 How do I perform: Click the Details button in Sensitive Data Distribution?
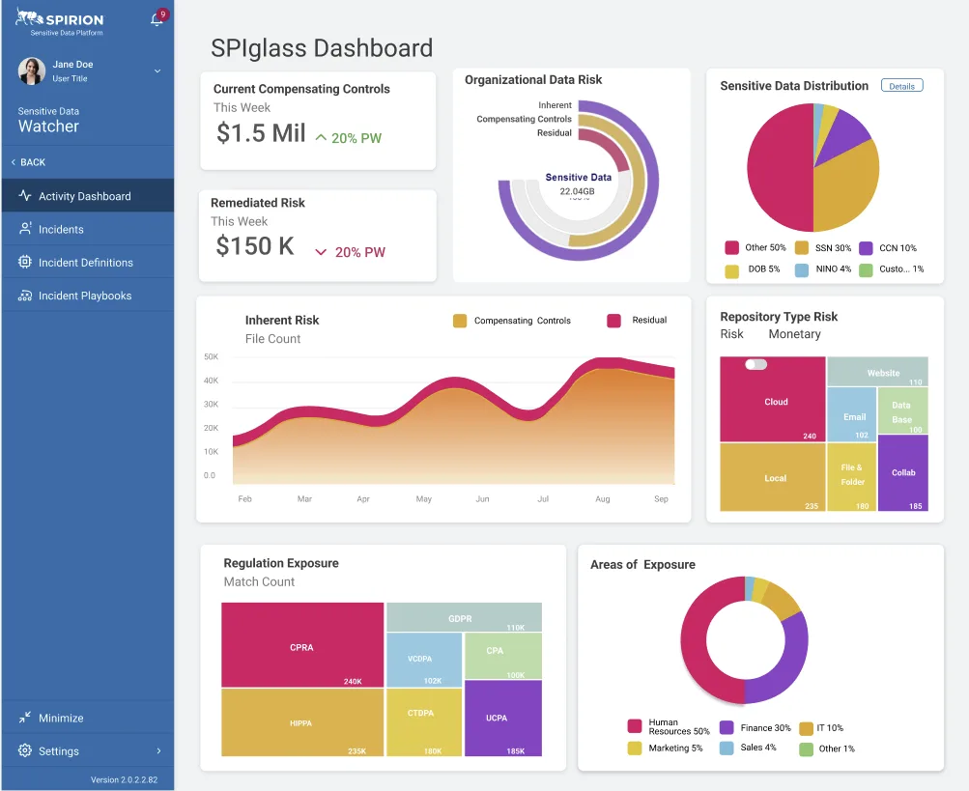[901, 86]
